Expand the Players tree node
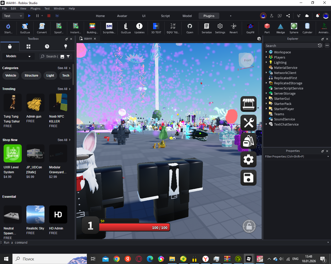331x264 pixels. (266, 57)
